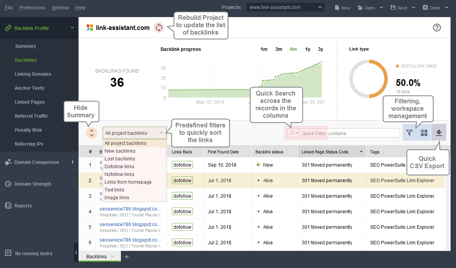Click the No running tasks icon
The height and width of the screenshot is (268, 456).
[x=8, y=253]
